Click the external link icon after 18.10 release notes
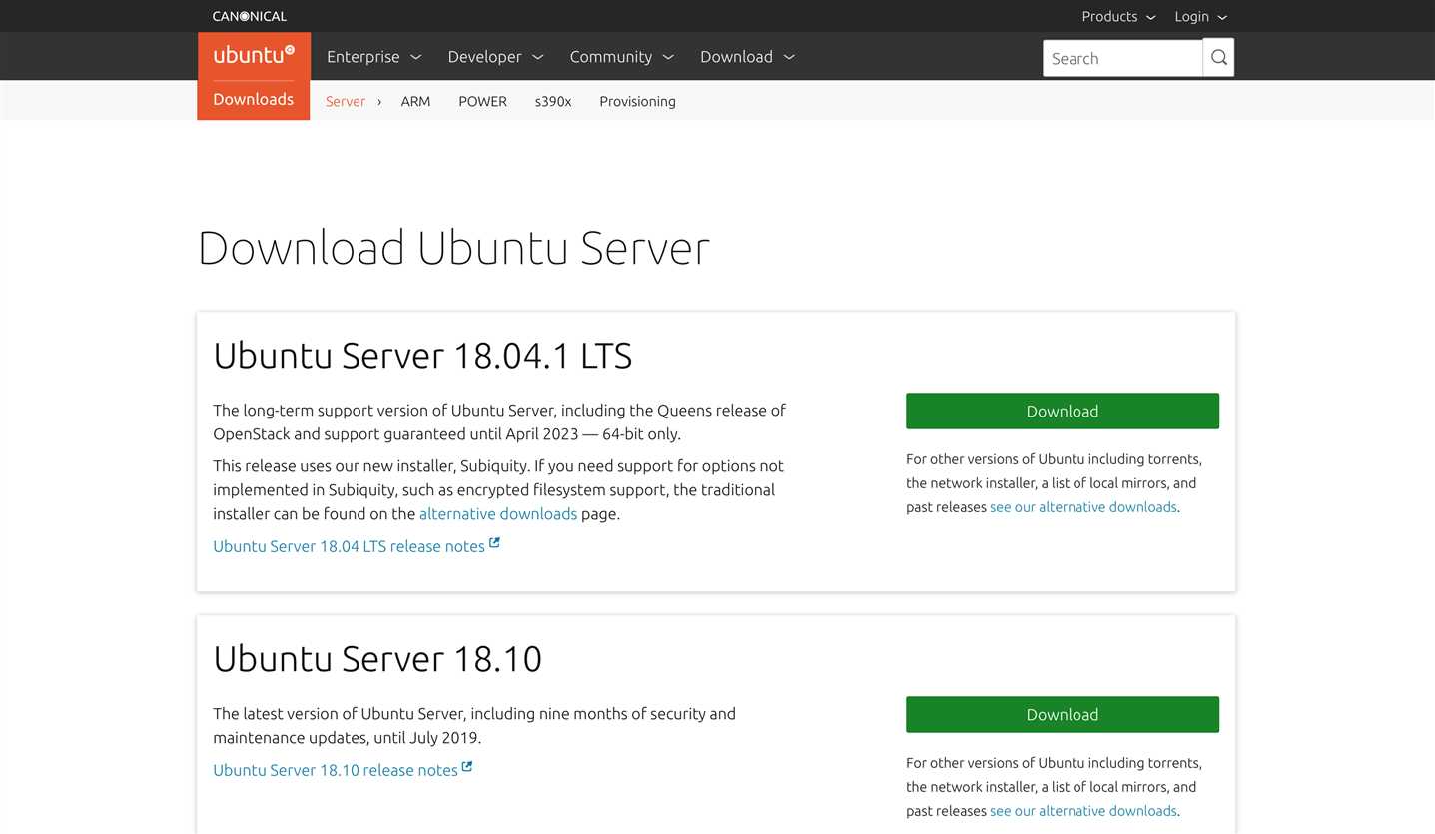 467,767
